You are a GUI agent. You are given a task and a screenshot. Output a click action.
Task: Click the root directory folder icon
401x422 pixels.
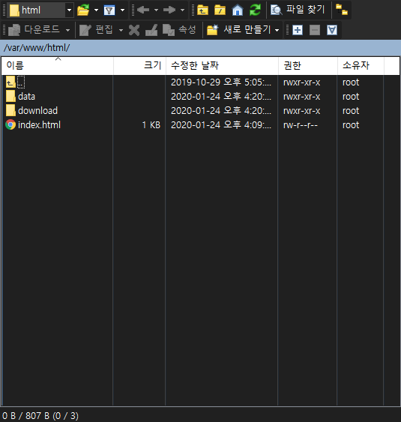(x=220, y=10)
